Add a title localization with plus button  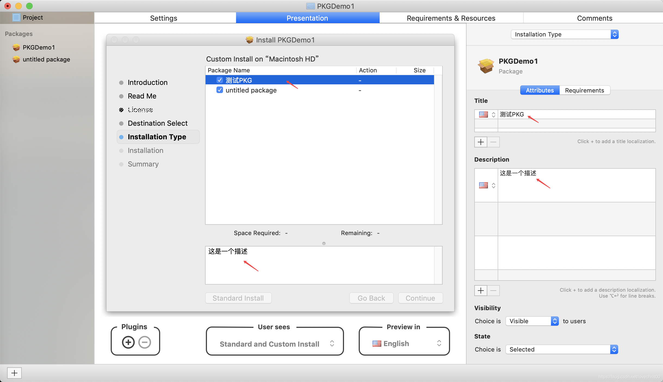481,142
